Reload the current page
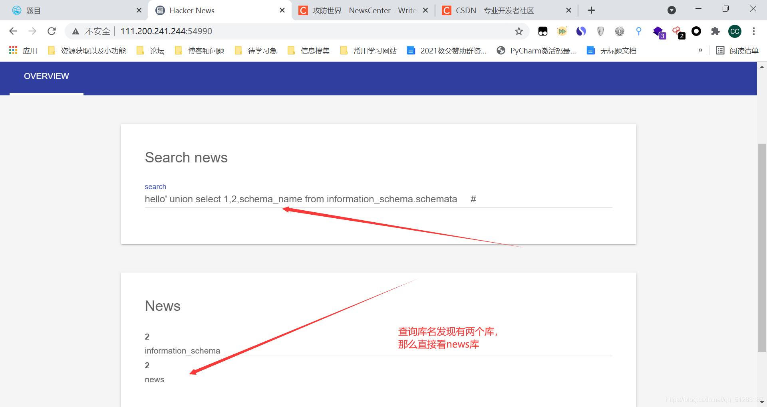 52,31
